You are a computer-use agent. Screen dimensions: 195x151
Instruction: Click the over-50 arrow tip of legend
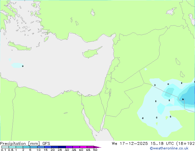coord(97,147)
